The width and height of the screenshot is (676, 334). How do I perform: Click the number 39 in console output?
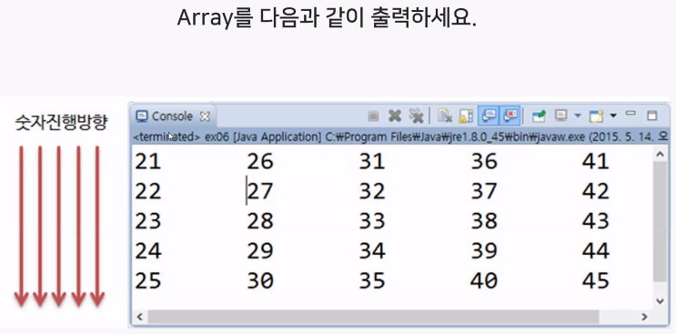coord(484,250)
